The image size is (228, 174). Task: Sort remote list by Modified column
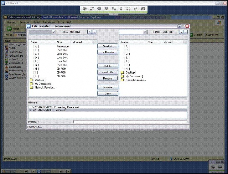click(x=172, y=42)
